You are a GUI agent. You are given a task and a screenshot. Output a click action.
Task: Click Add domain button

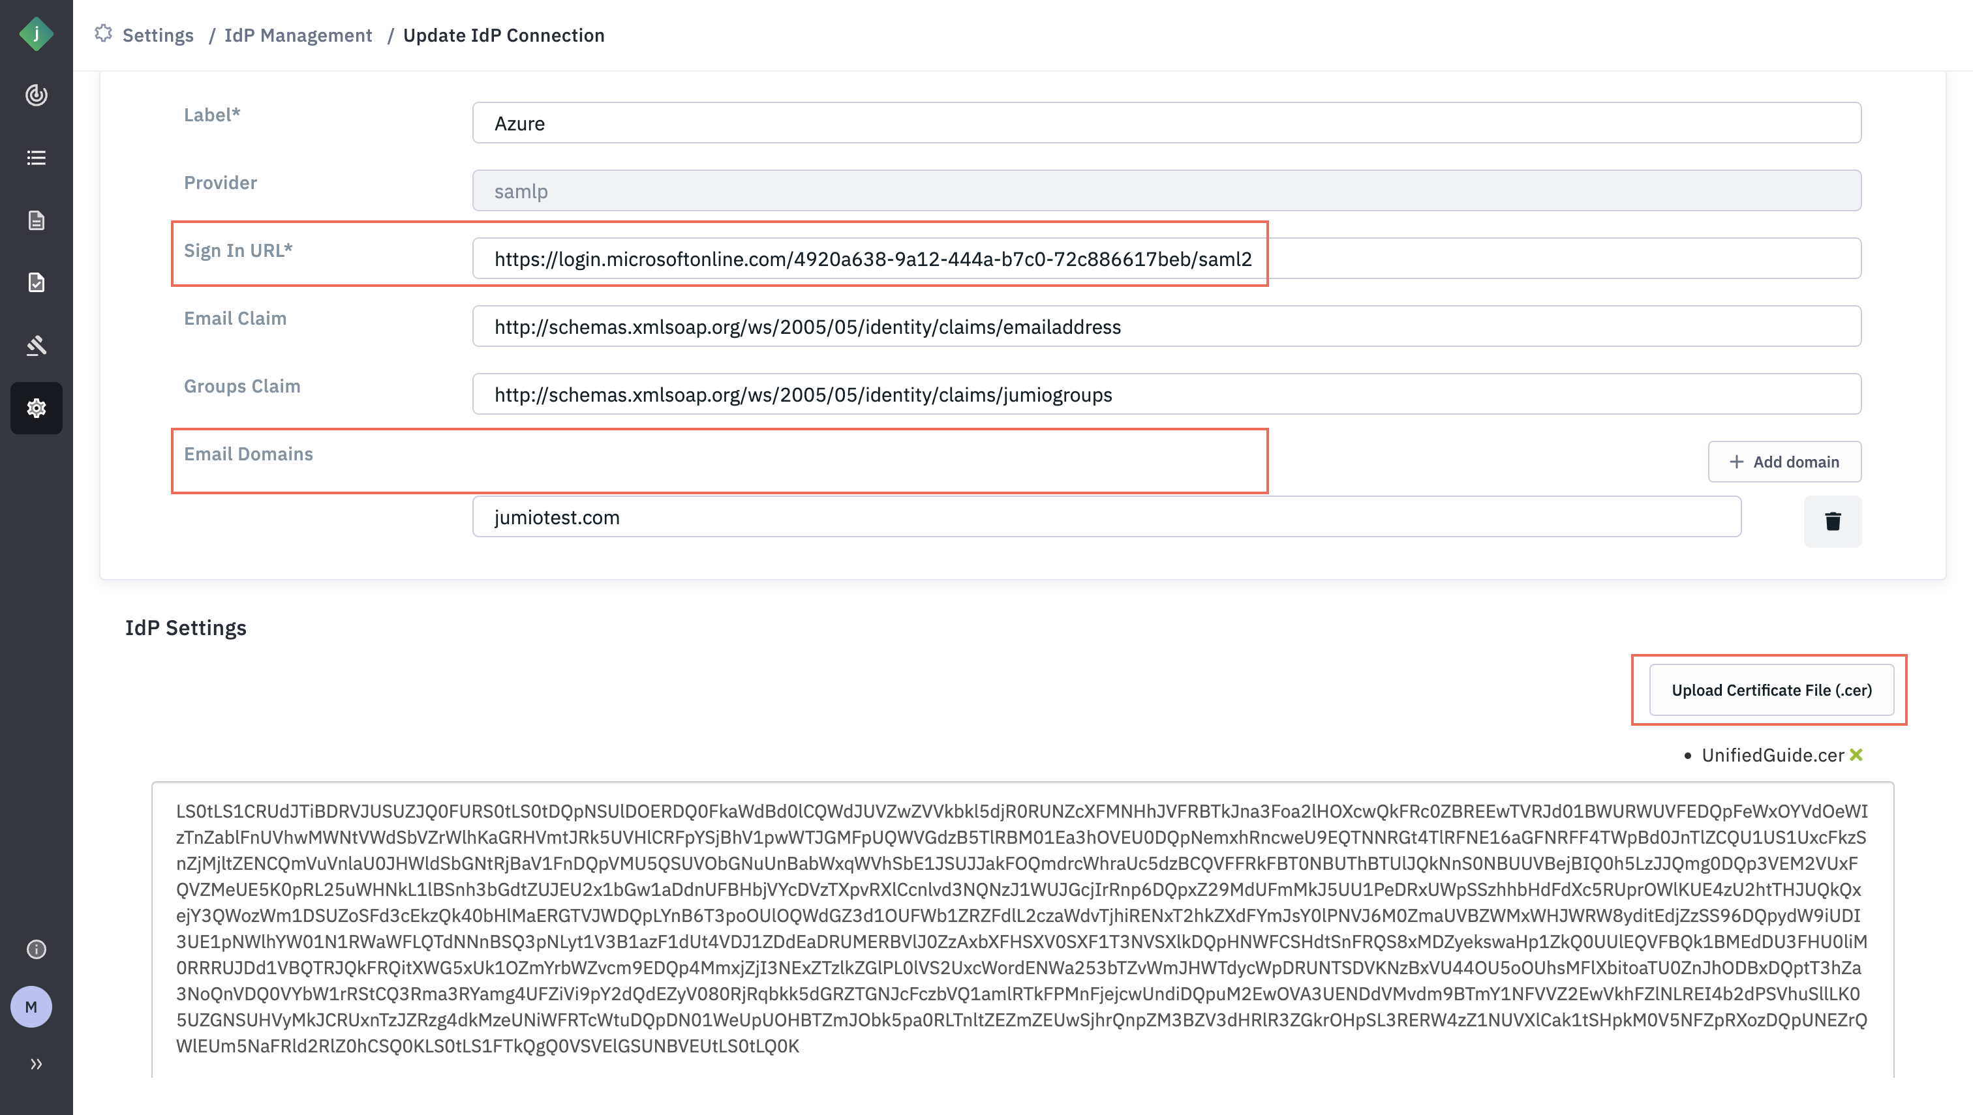click(1784, 462)
